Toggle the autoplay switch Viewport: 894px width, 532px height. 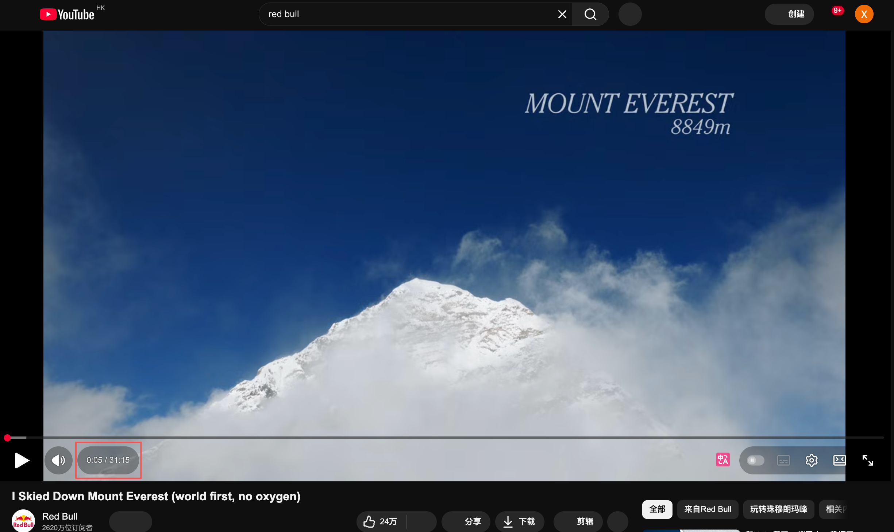click(x=755, y=460)
